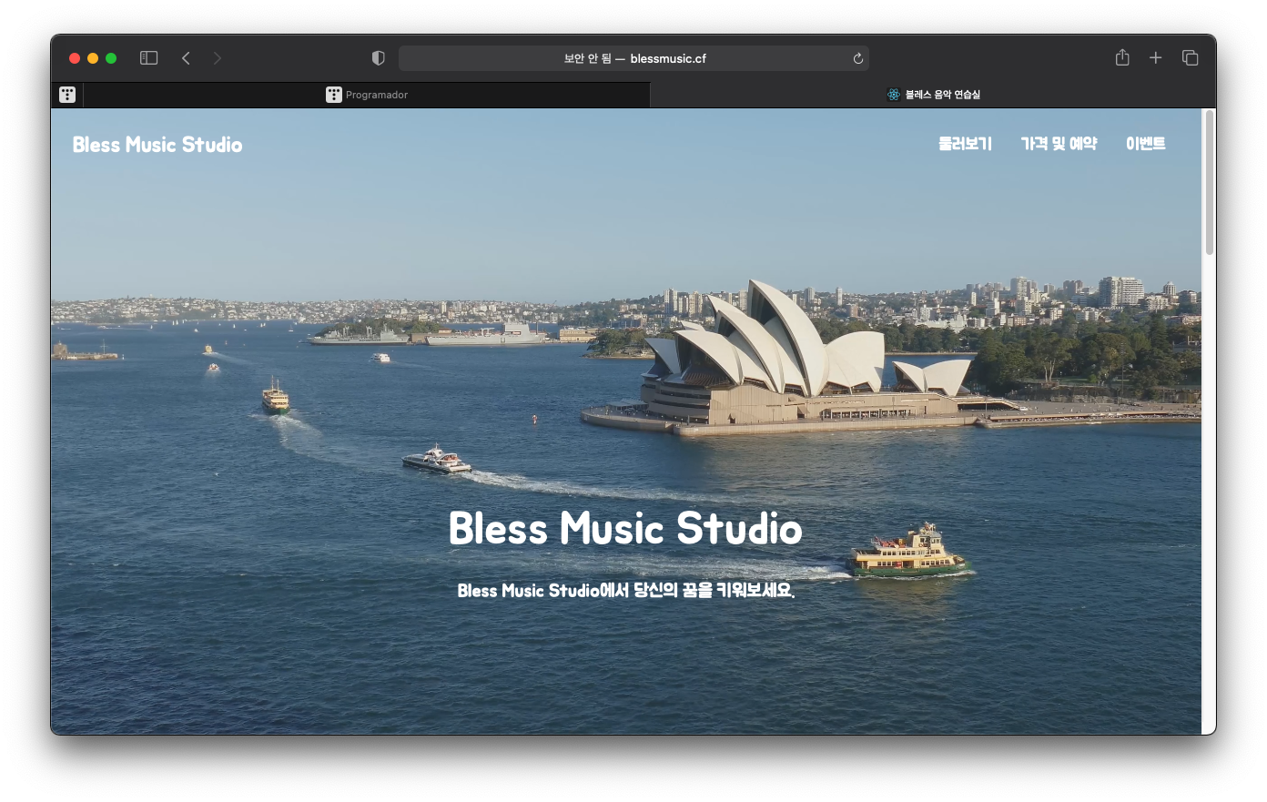1267x802 pixels.
Task: Reload the page with the refresh icon
Action: (x=857, y=58)
